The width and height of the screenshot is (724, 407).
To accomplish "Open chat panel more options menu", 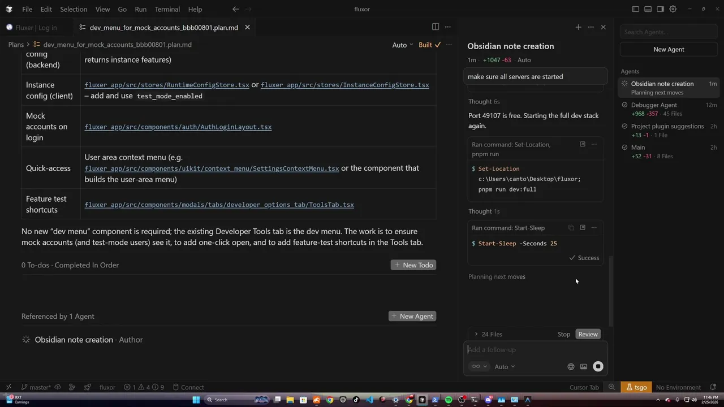I will (591, 27).
